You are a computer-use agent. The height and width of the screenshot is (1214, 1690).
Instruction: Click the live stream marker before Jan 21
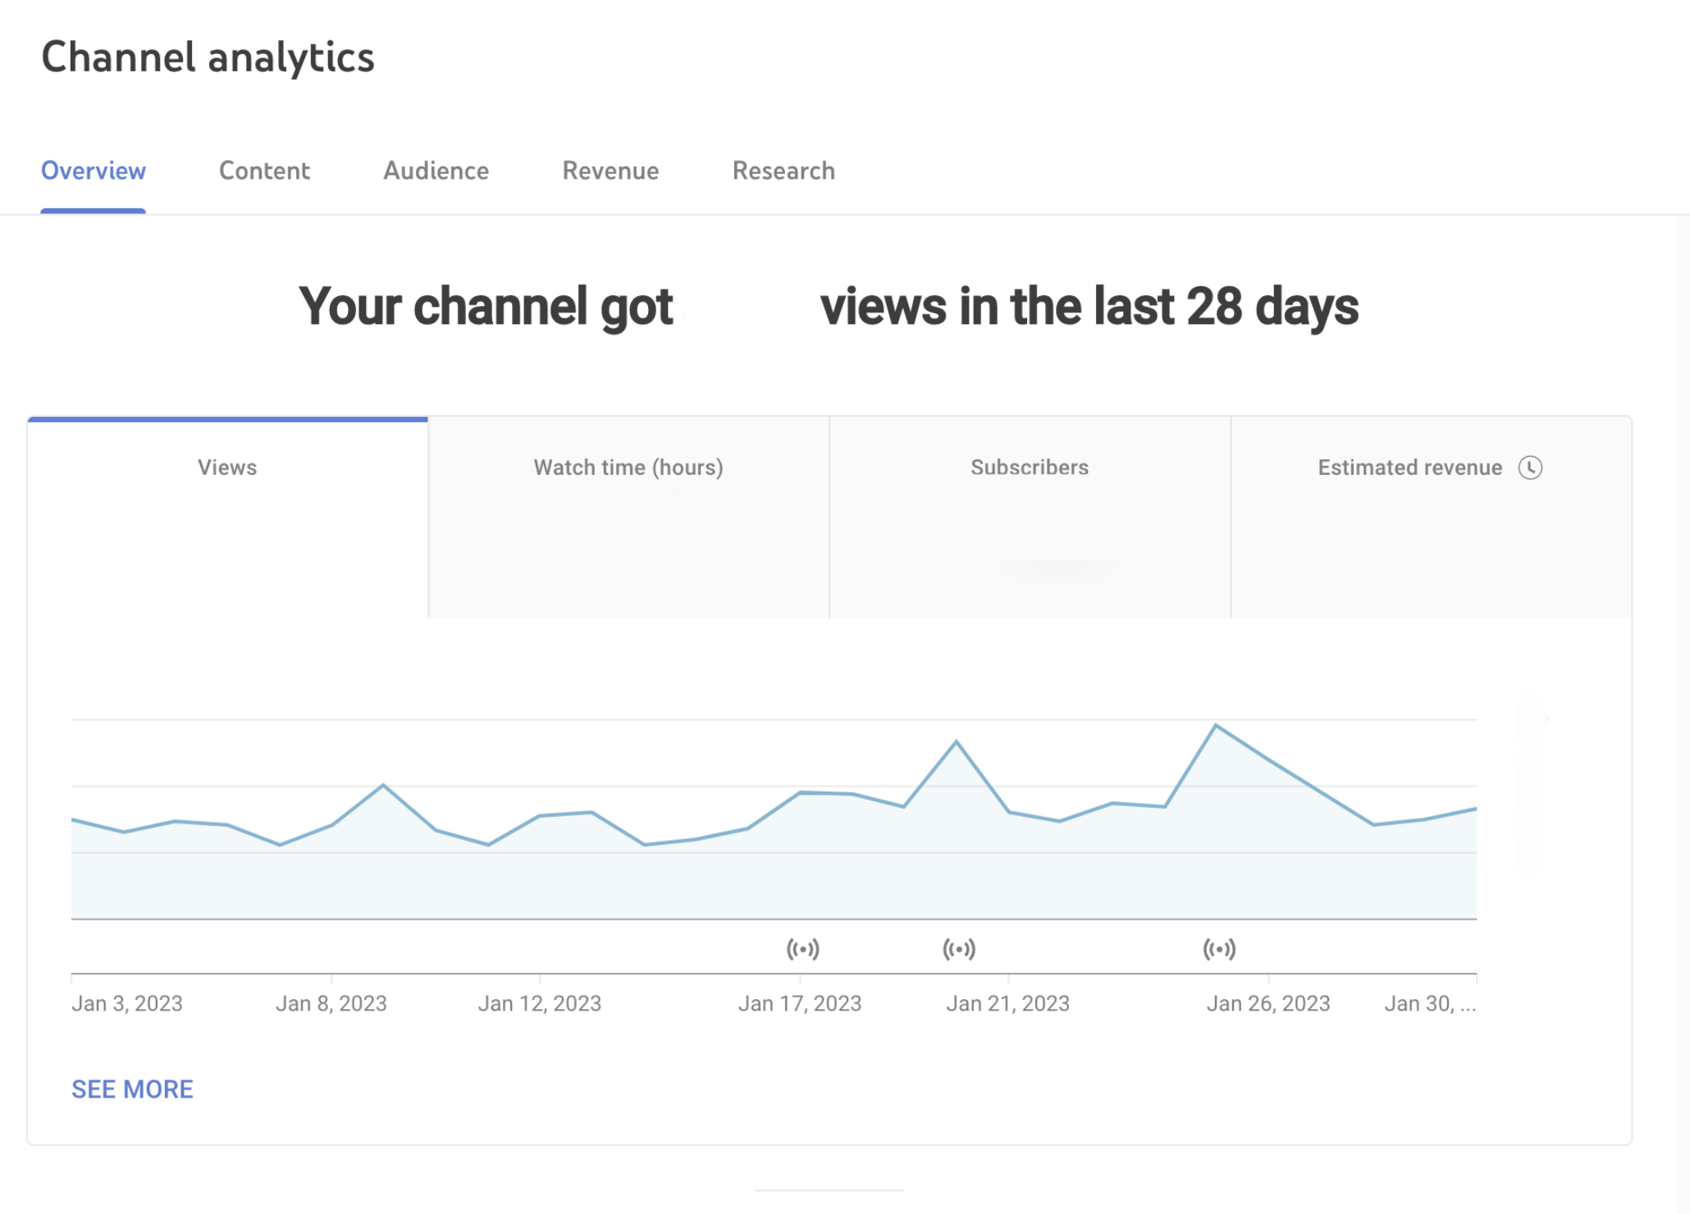pos(958,949)
